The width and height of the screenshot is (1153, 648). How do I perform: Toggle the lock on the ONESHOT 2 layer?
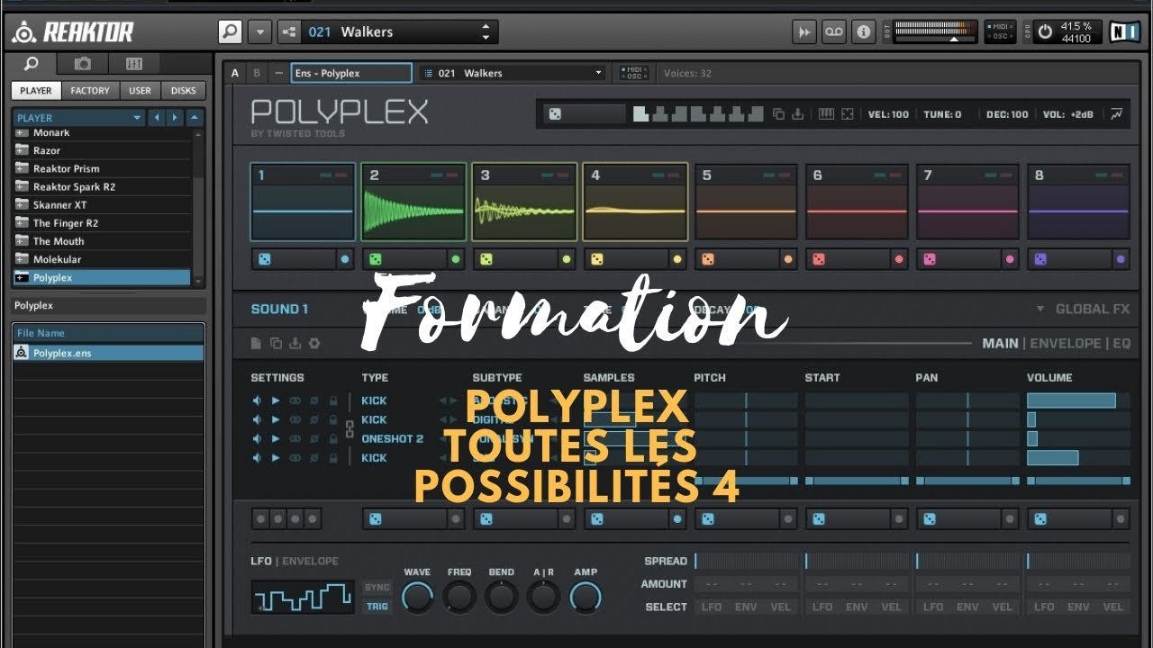tap(333, 438)
